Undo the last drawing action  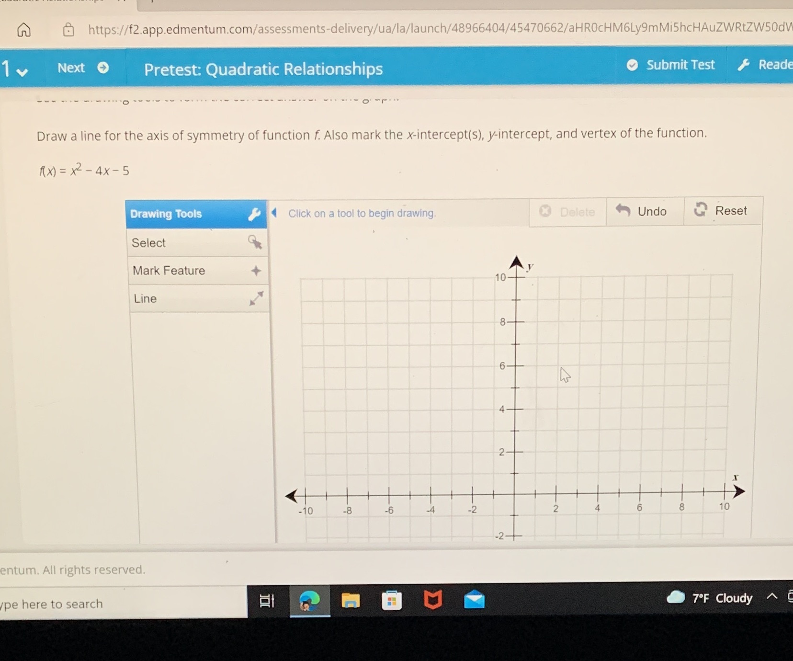pyautogui.click(x=645, y=211)
